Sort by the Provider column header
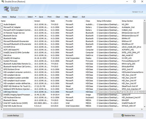Screen dimensions: 146x119 pyautogui.click(x=75, y=21)
